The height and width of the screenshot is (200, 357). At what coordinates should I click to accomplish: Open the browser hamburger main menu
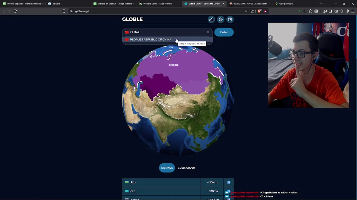coord(353,11)
